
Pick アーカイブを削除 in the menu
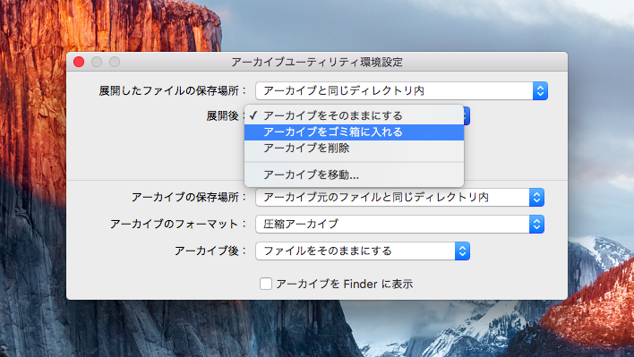pos(354,149)
